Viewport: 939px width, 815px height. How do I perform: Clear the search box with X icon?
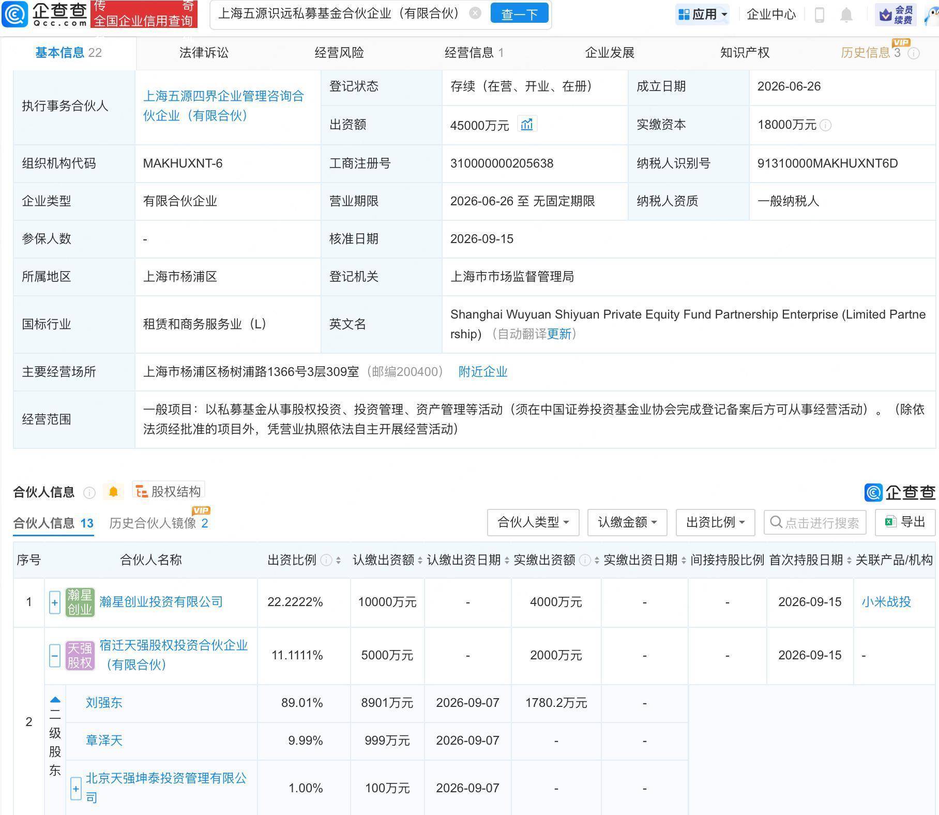coord(475,13)
